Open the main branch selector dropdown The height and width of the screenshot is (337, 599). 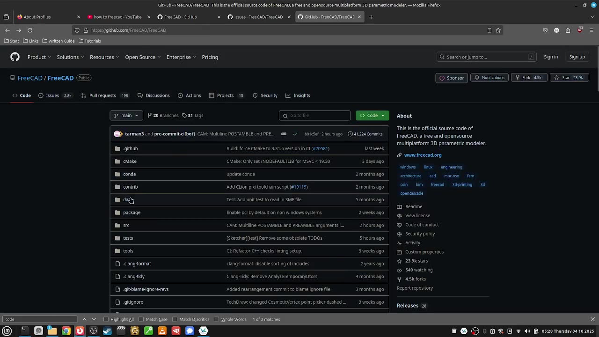(126, 116)
